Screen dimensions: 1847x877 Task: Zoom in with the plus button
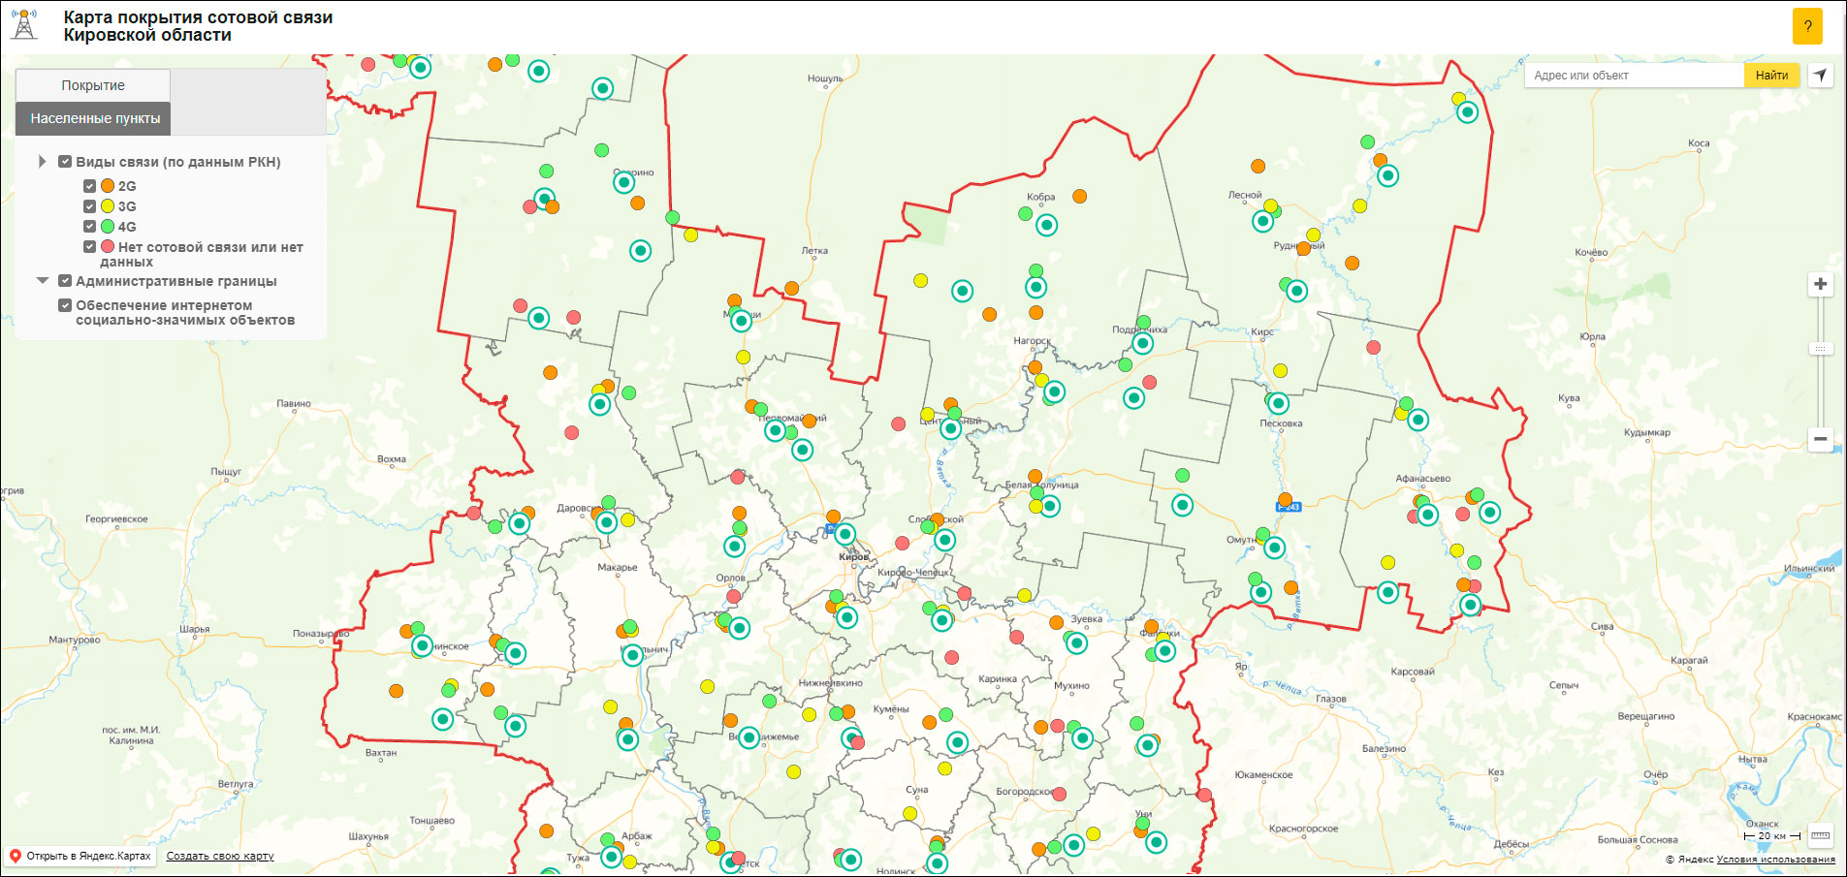tap(1820, 284)
